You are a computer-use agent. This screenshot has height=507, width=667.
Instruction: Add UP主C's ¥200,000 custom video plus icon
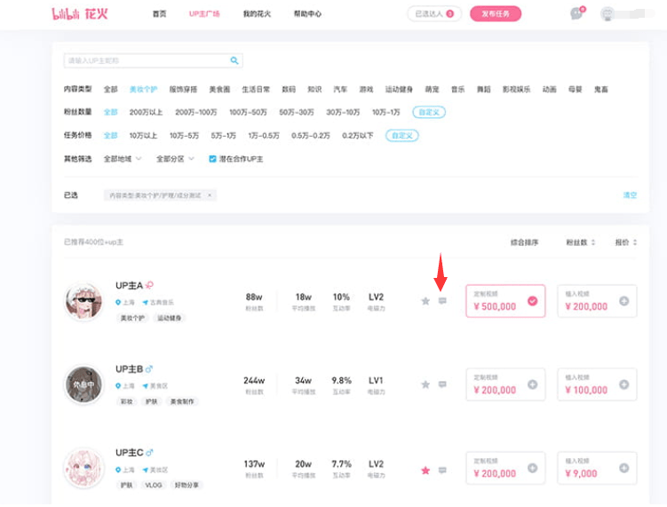(x=533, y=468)
